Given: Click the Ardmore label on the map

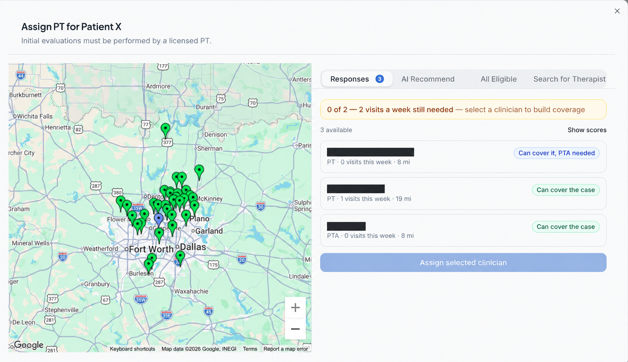Looking at the screenshot, I should [158, 86].
